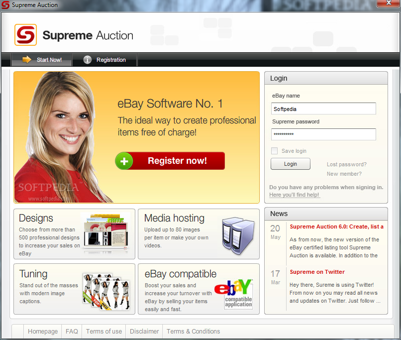Click the 17 Mar news date
Image resolution: width=401 pixels, height=340 pixels.
click(x=276, y=277)
